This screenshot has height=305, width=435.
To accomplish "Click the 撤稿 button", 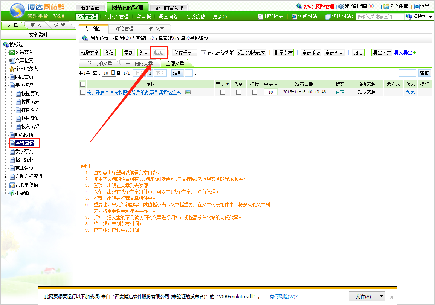I will [x=109, y=53].
